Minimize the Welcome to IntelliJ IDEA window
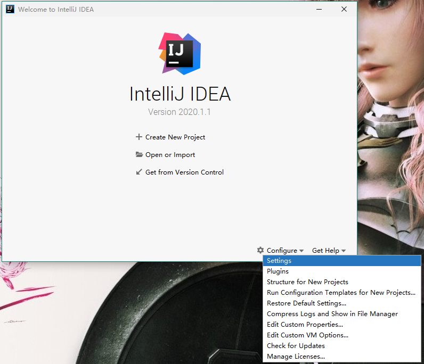The width and height of the screenshot is (424, 364). pos(319,9)
